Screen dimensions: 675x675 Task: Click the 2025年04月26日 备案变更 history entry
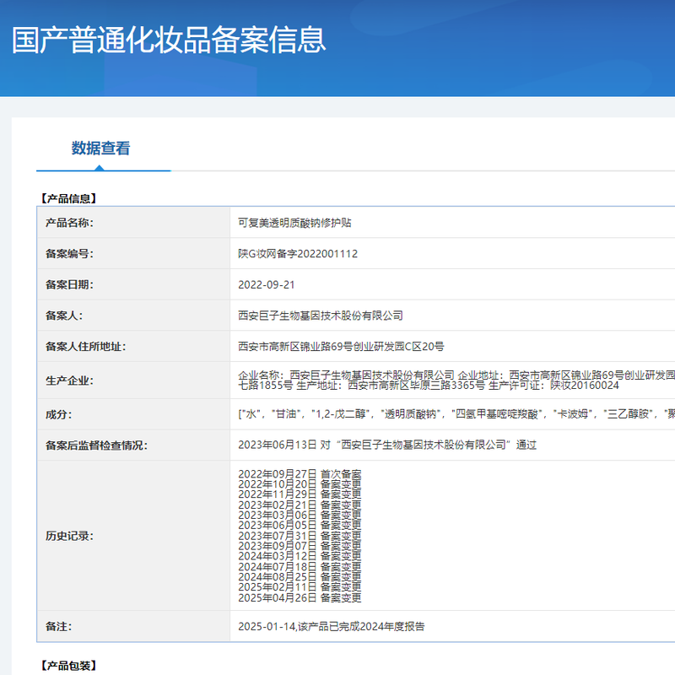point(300,597)
